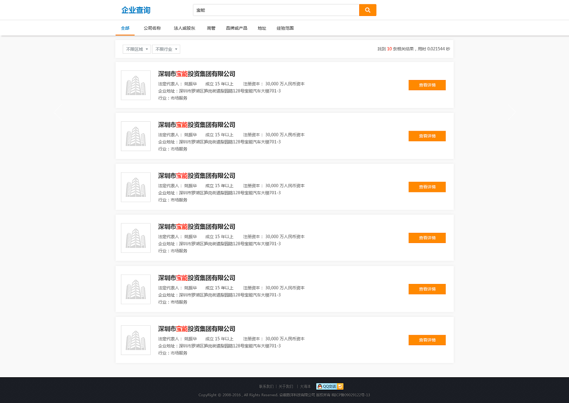Open the 联系我们 footer link
The height and width of the screenshot is (403, 569).
[266, 386]
